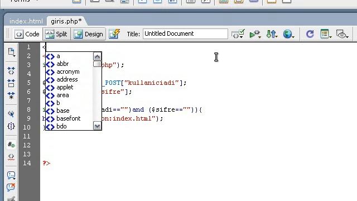
Task: Click the 'on:index.html' string on line 9
Action: click(129, 118)
